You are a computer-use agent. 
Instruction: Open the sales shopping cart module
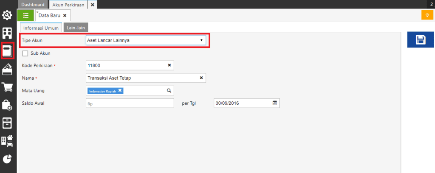pyautogui.click(x=8, y=87)
